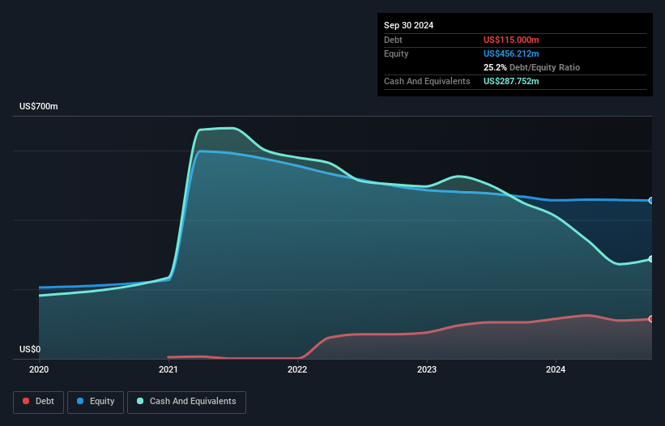The width and height of the screenshot is (665, 426).
Task: Toggle the Debt series legend button
Action: point(39,402)
